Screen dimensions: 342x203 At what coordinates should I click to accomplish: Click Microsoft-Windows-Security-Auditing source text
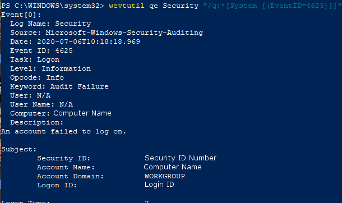pos(124,33)
